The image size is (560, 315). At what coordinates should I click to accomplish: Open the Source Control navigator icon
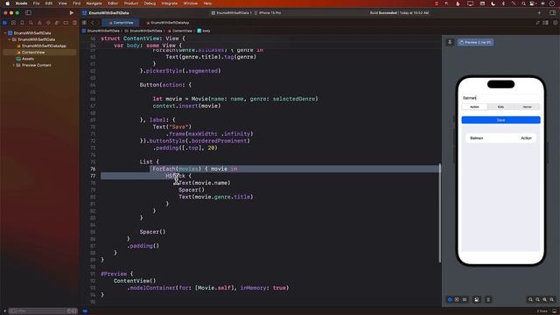(x=13, y=23)
